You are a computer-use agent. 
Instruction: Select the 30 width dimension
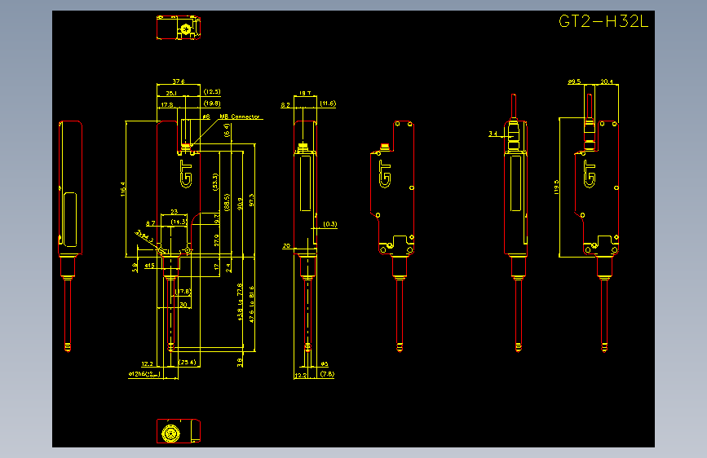[183, 304]
